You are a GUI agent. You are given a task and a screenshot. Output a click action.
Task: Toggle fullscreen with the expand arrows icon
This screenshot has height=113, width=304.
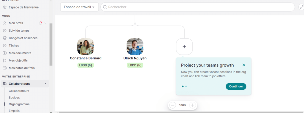(301, 7)
